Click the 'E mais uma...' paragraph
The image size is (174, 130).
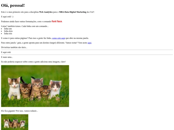[7, 57]
